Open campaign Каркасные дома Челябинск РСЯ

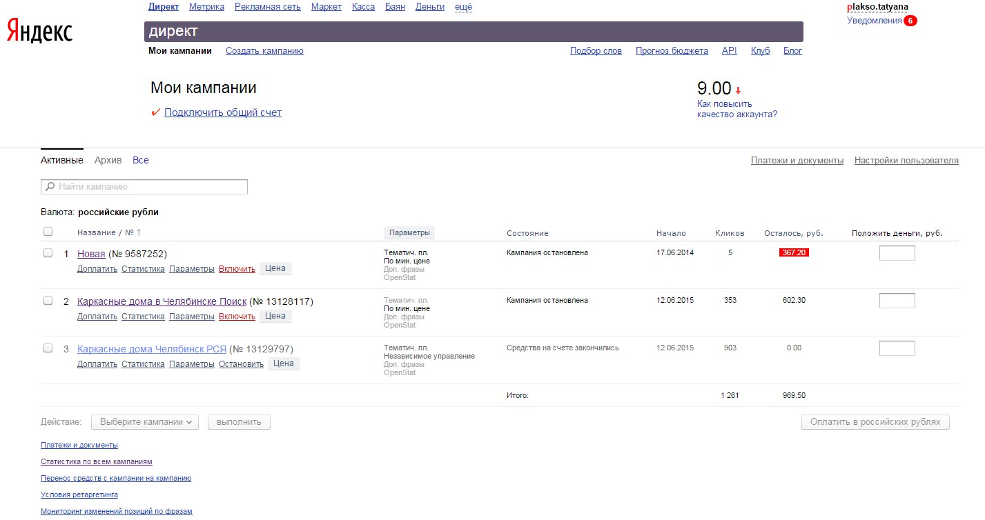coord(152,349)
